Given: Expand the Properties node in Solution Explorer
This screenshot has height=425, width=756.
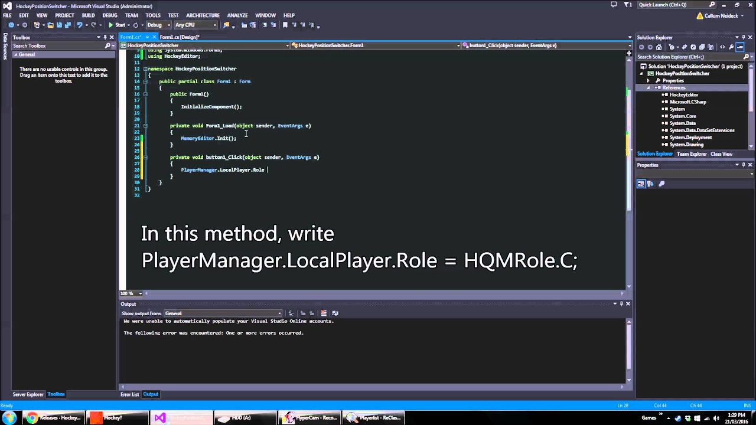Looking at the screenshot, I should click(649, 81).
